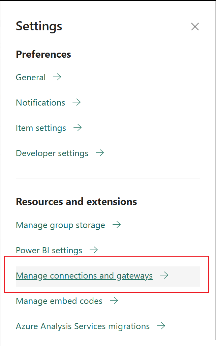Viewport: 216px width, 346px height.
Task: Open General preferences
Action: pos(31,77)
